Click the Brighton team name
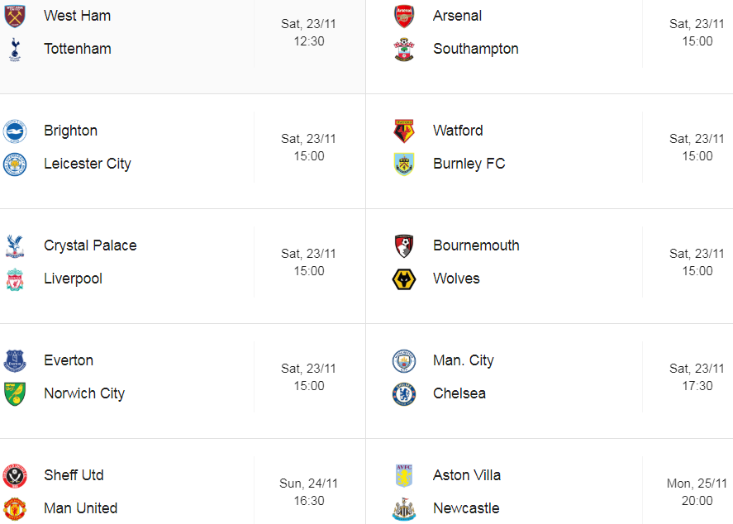733x524 pixels. click(x=70, y=131)
